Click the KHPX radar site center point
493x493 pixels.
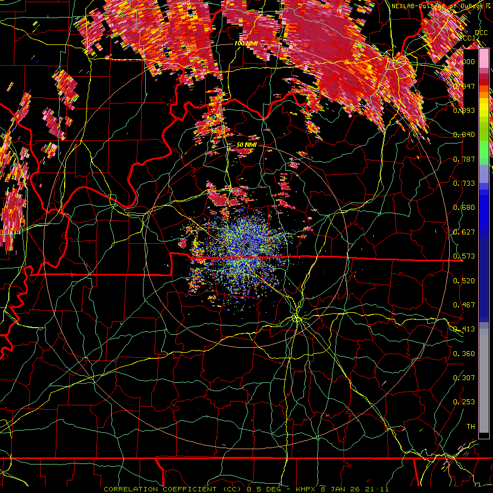coord(246,247)
